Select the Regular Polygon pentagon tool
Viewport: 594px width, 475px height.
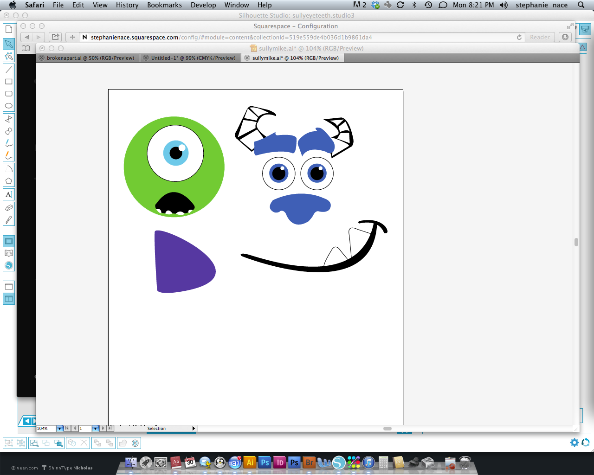[9, 181]
